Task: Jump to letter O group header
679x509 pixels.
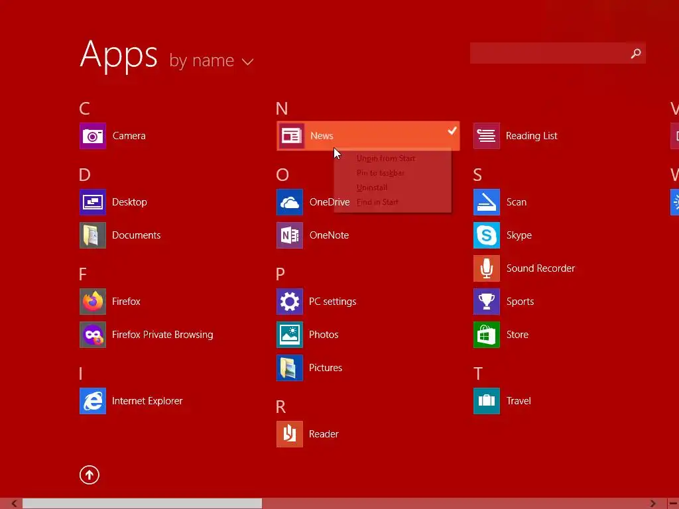Action: (x=282, y=175)
